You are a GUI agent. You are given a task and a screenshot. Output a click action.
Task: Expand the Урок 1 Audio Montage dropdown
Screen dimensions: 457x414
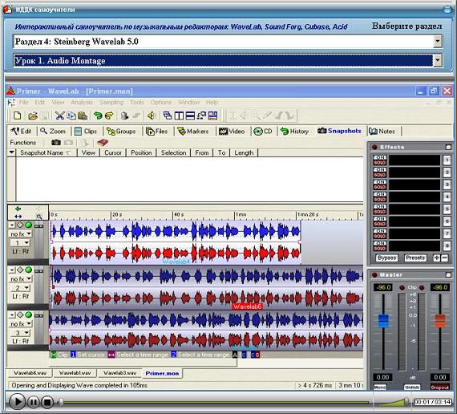point(438,61)
